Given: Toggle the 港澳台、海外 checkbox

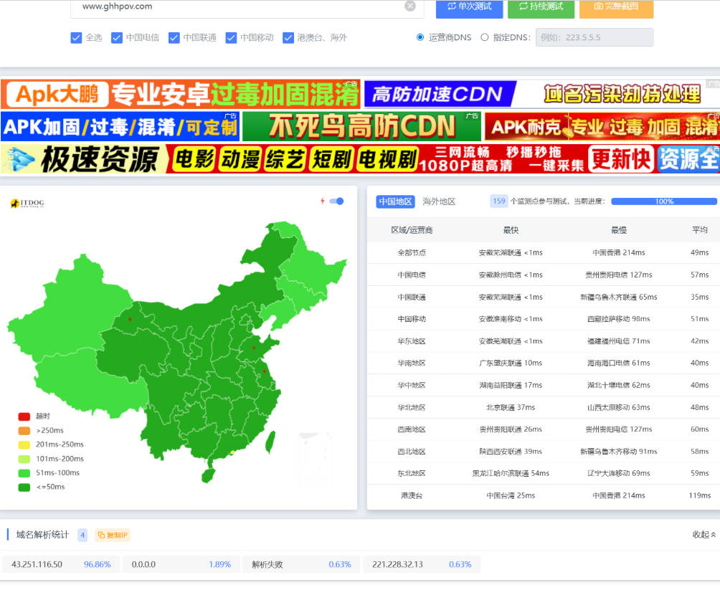Looking at the screenshot, I should [x=288, y=38].
